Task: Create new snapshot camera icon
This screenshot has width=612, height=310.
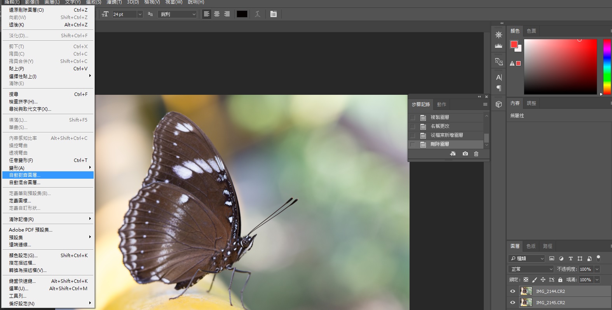Action: coord(465,154)
